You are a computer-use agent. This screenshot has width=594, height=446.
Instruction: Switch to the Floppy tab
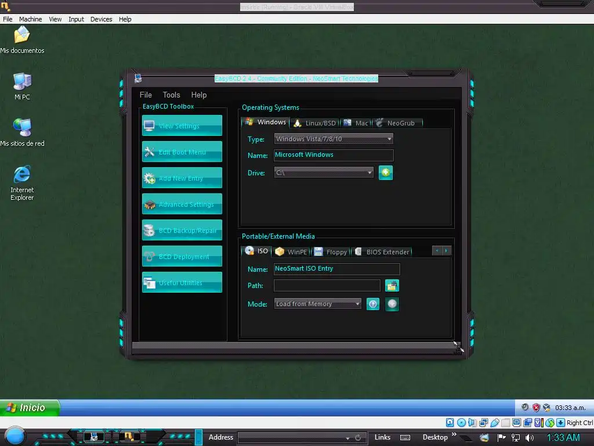(x=331, y=252)
